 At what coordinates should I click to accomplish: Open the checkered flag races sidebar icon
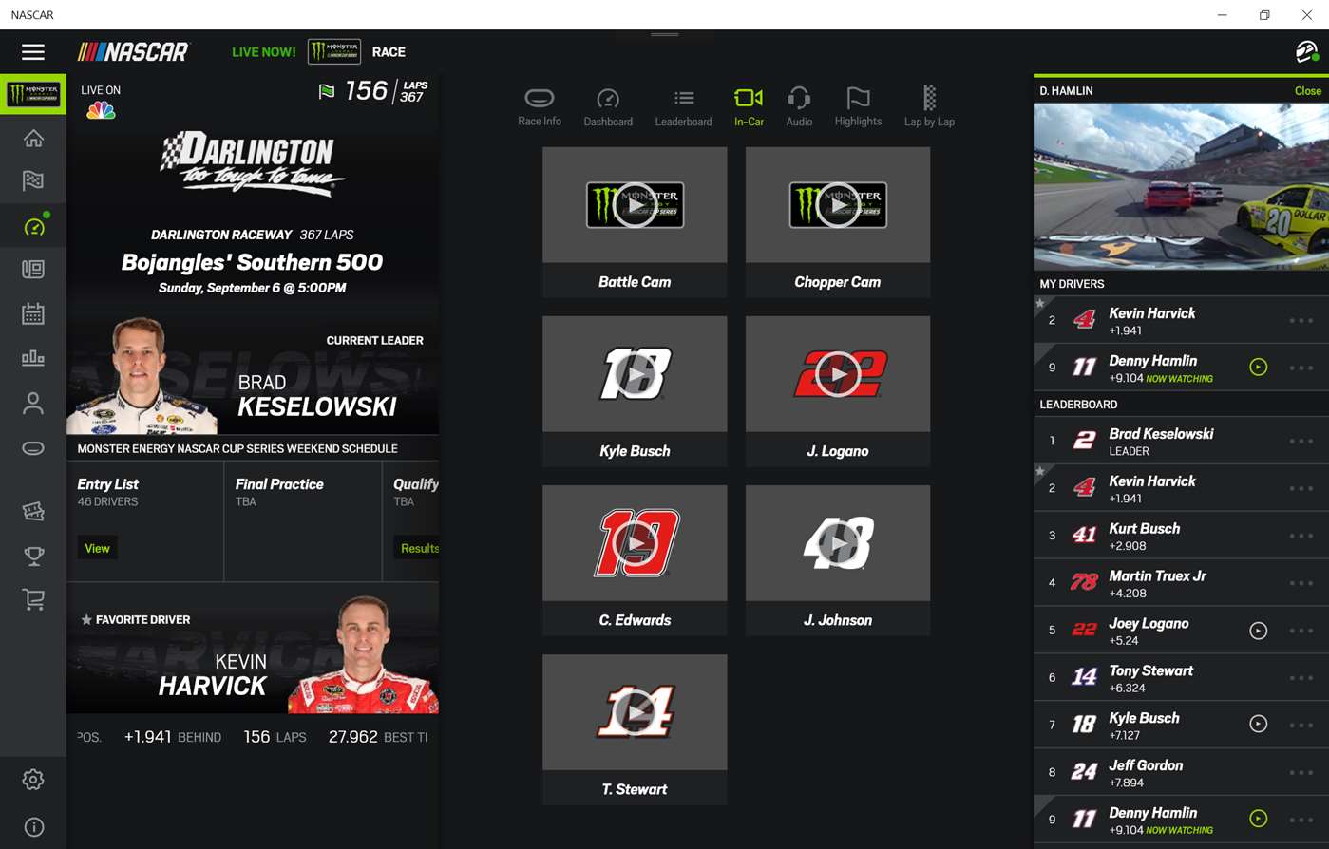33,180
